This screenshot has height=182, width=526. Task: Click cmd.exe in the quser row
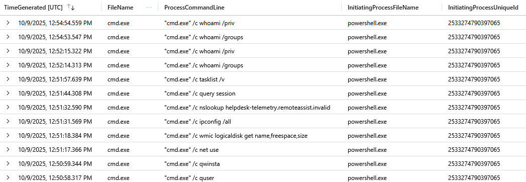pyautogui.click(x=118, y=177)
